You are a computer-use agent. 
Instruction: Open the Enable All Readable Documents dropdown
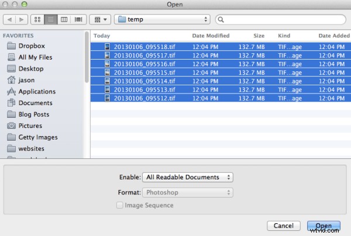point(187,177)
